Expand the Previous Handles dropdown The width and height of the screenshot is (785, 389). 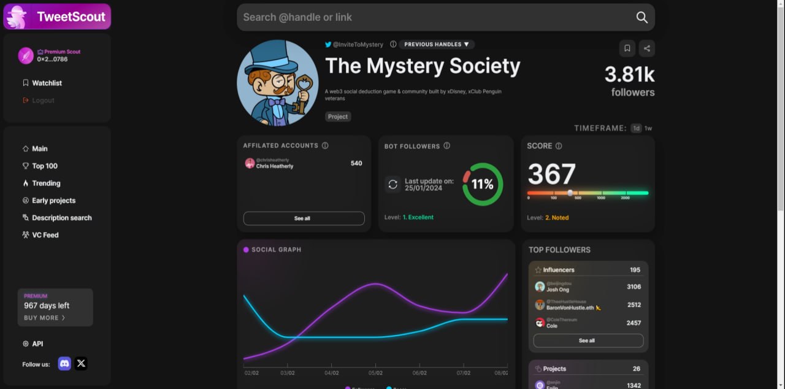point(437,44)
